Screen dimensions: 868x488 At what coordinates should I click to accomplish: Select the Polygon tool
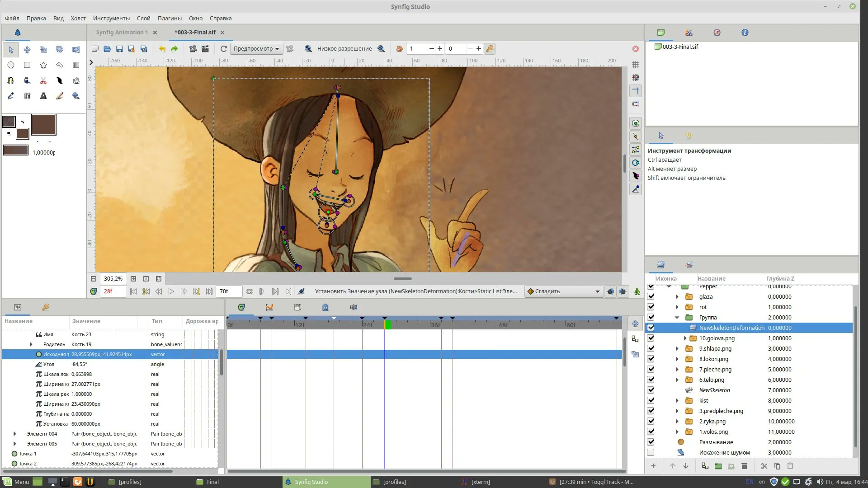[60, 65]
